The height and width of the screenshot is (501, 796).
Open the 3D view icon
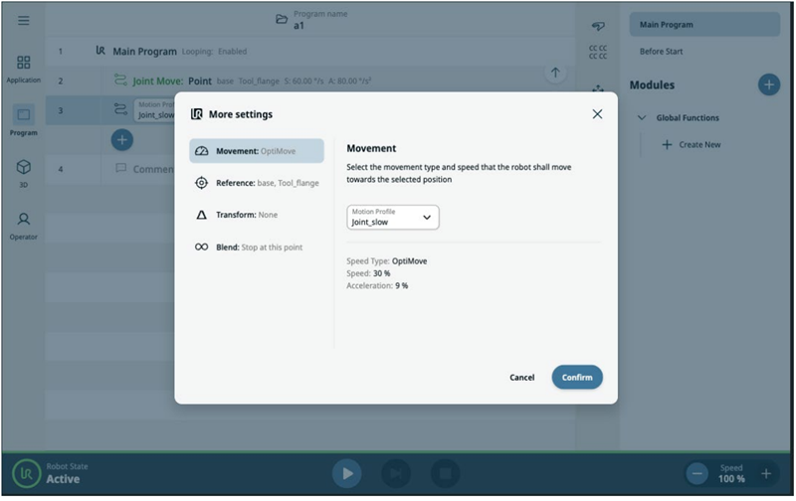pyautogui.click(x=23, y=171)
